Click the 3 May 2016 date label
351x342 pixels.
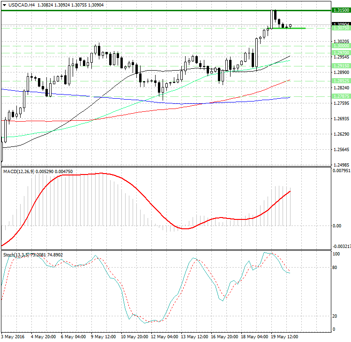pos(13,336)
